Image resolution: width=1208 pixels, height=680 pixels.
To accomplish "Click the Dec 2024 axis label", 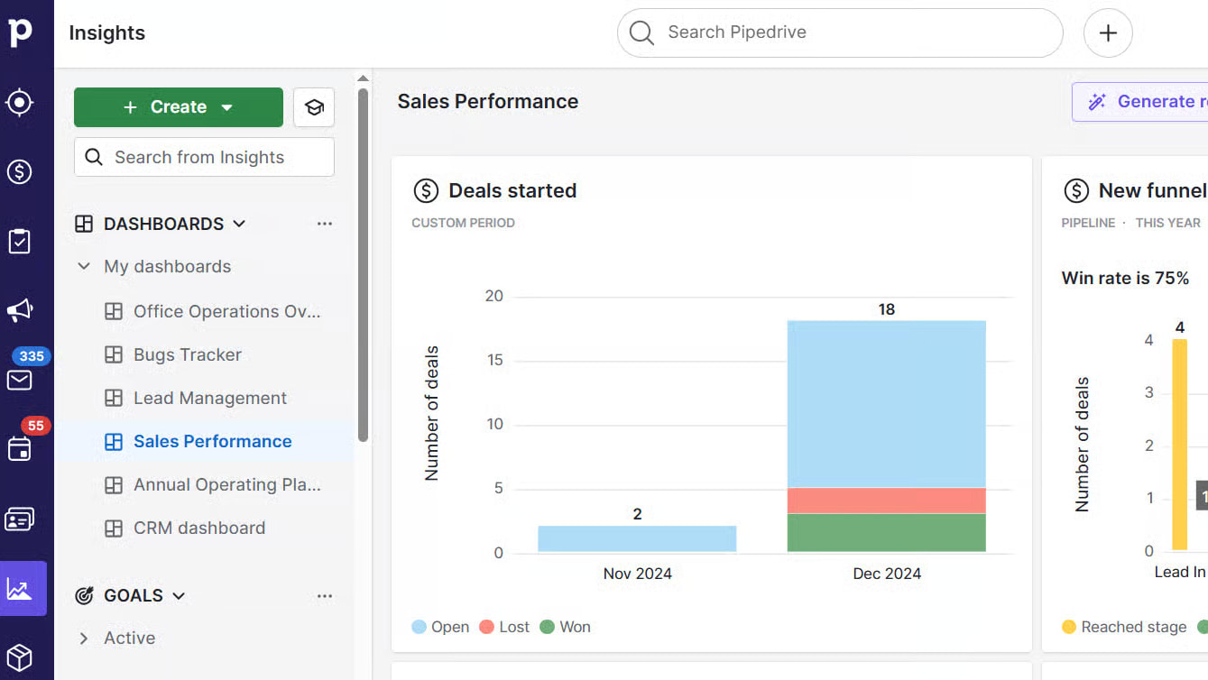I will (887, 574).
